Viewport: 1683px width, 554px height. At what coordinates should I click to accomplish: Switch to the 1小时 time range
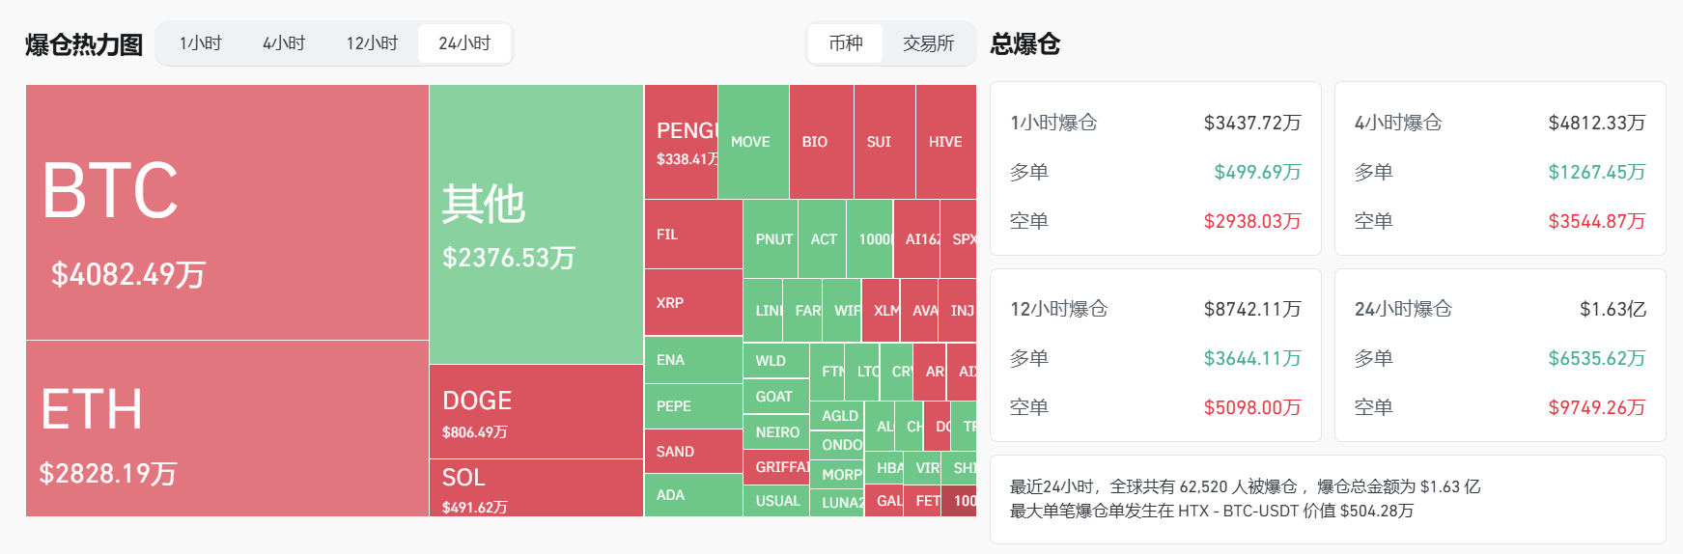(201, 43)
